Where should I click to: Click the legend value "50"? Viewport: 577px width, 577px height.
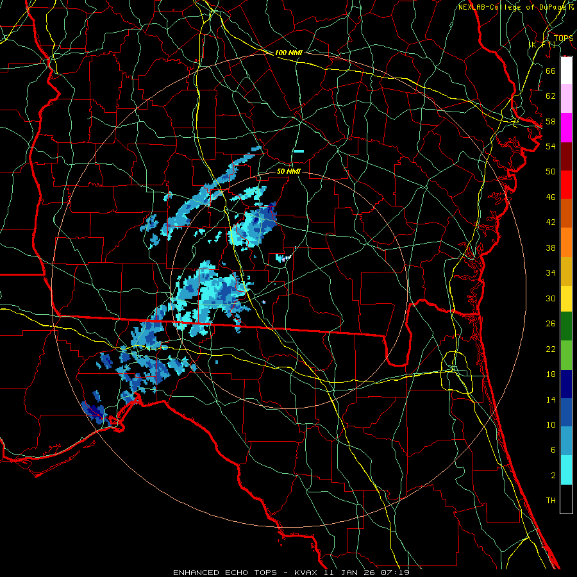coord(551,172)
